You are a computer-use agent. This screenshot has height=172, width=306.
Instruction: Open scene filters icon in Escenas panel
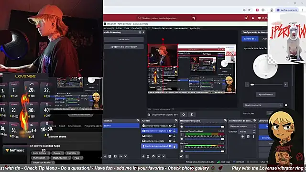[115, 156]
